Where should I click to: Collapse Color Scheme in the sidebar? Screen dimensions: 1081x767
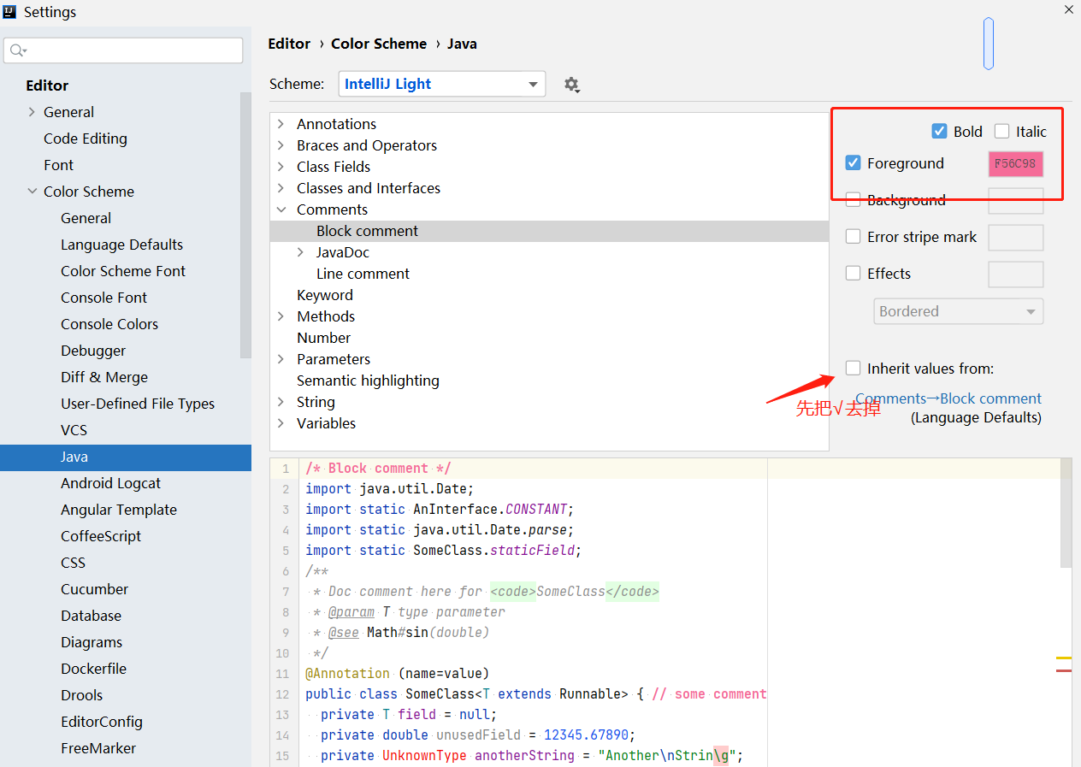tap(32, 192)
